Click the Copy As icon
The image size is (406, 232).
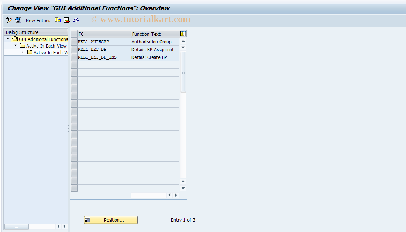[58, 20]
